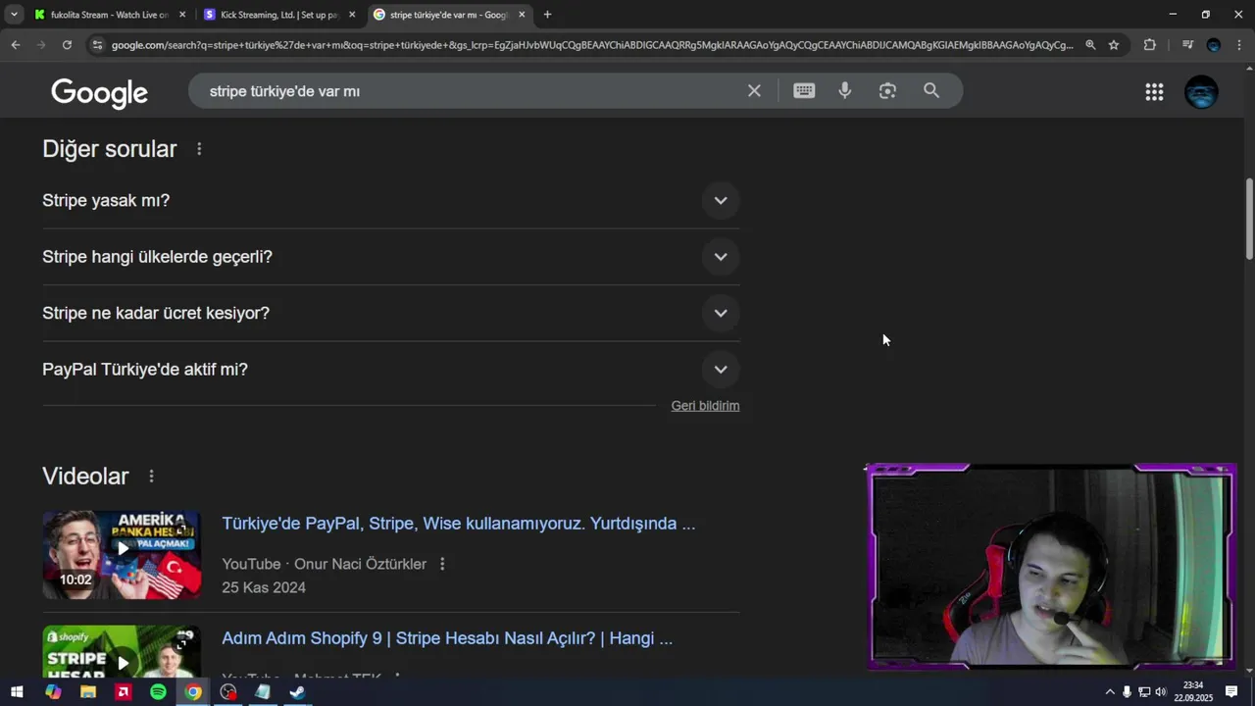Open the Google account avatar menu
Image resolution: width=1255 pixels, height=706 pixels.
[1201, 92]
